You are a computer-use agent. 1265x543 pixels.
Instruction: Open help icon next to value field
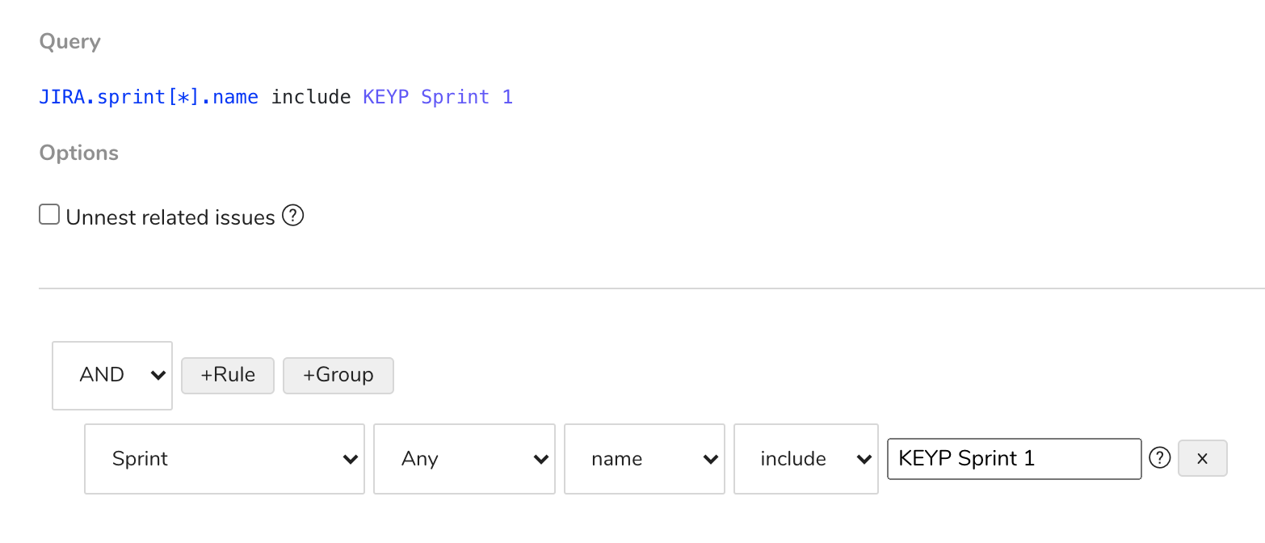coord(1159,458)
